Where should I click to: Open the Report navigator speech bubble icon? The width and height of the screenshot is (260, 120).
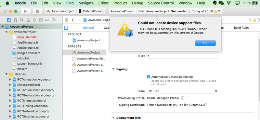(54, 20)
